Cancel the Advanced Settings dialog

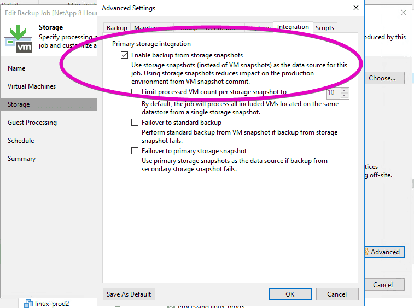(x=337, y=294)
